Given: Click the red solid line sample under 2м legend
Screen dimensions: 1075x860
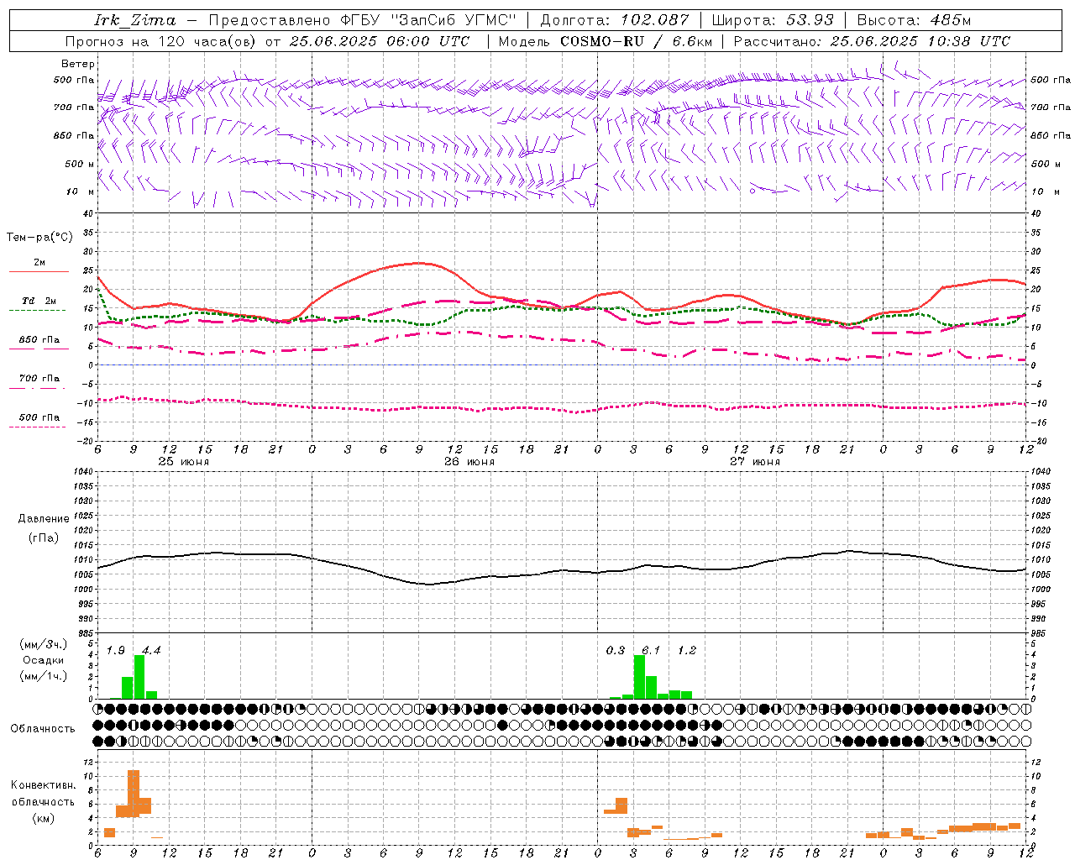Looking at the screenshot, I should tap(39, 272).
